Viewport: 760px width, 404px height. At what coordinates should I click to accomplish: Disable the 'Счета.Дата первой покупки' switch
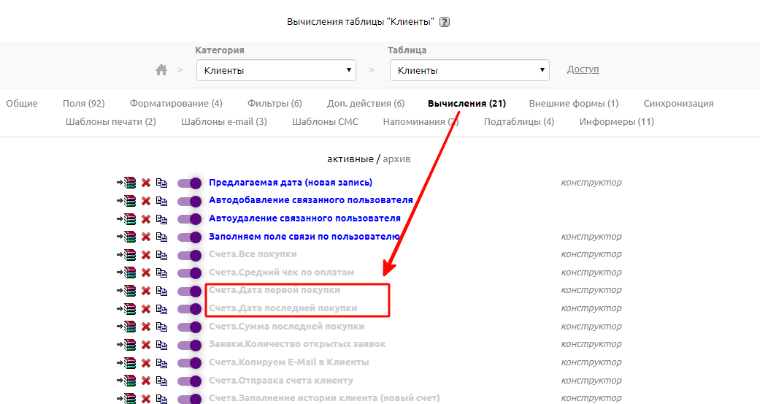pyautogui.click(x=190, y=291)
